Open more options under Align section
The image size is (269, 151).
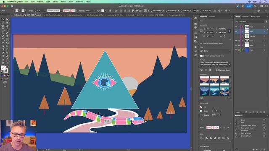point(230,142)
